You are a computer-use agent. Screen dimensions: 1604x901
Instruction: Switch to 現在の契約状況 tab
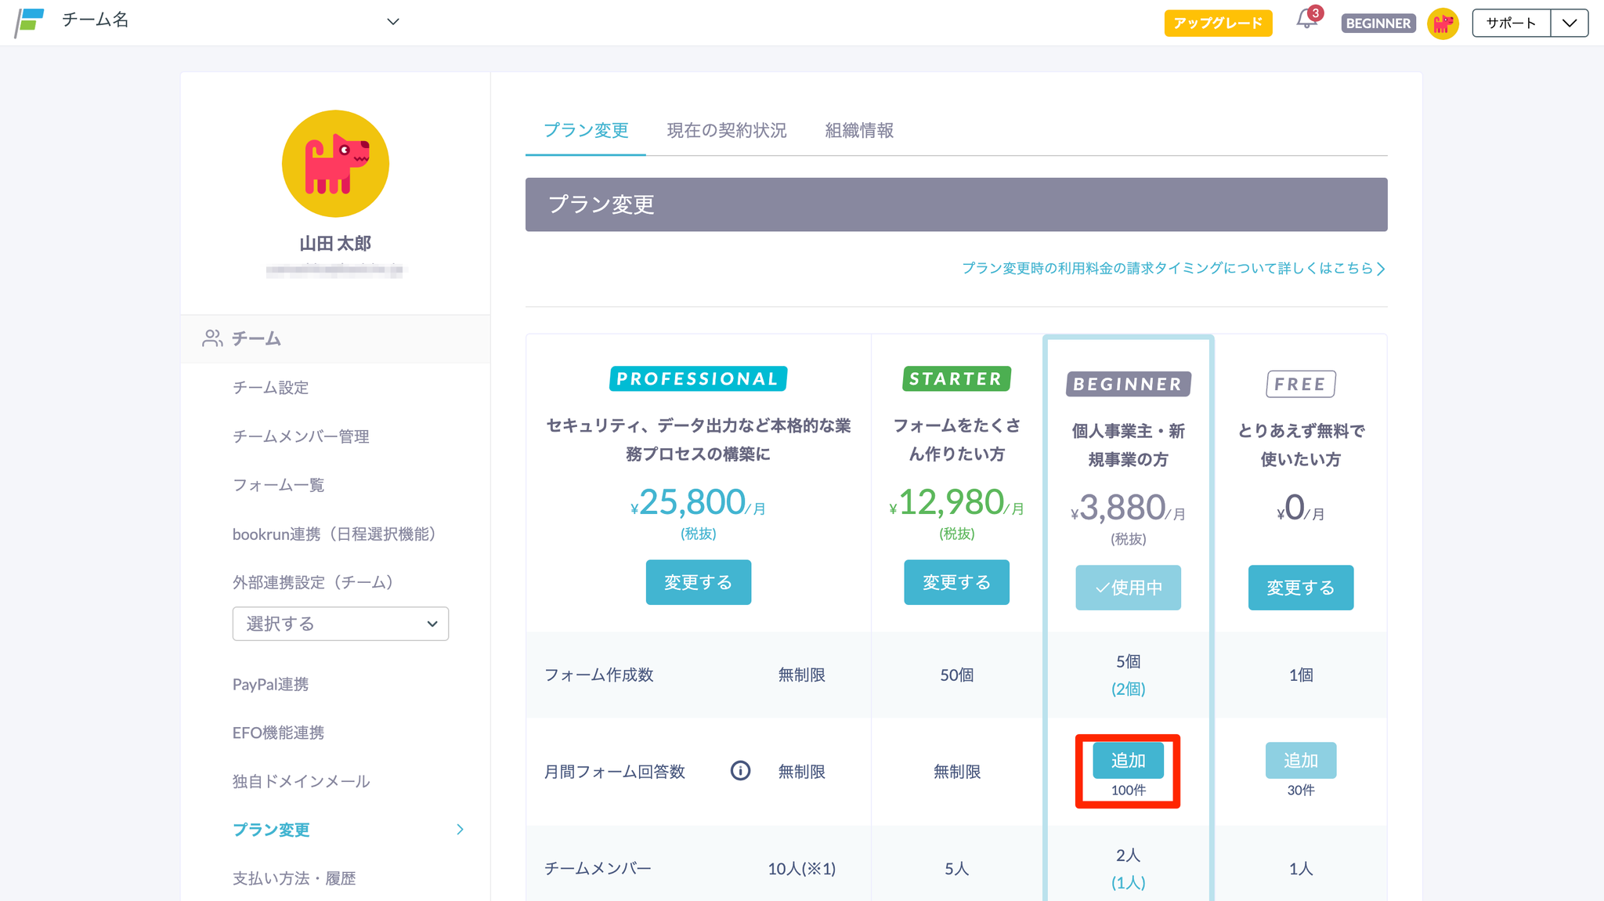click(726, 131)
